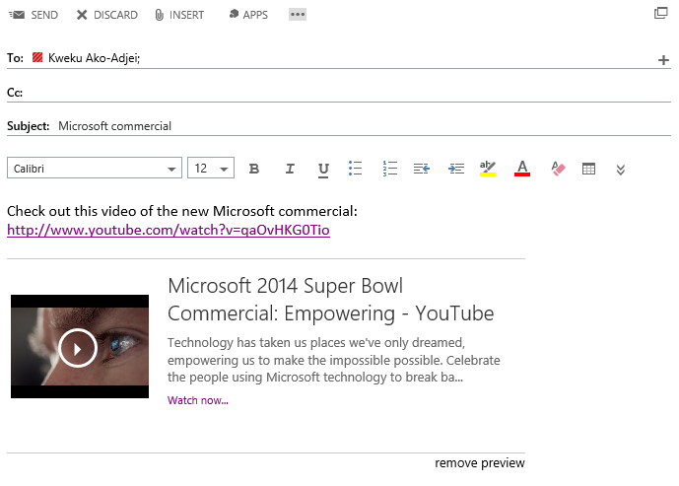The image size is (679, 486).
Task: Discard the email draft
Action: point(106,15)
